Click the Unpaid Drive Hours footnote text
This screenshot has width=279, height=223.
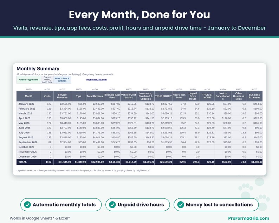coord(83,171)
